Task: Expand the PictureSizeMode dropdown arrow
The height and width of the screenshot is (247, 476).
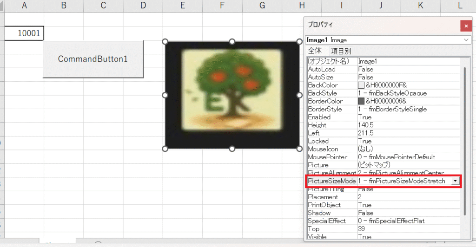Action: (455, 181)
